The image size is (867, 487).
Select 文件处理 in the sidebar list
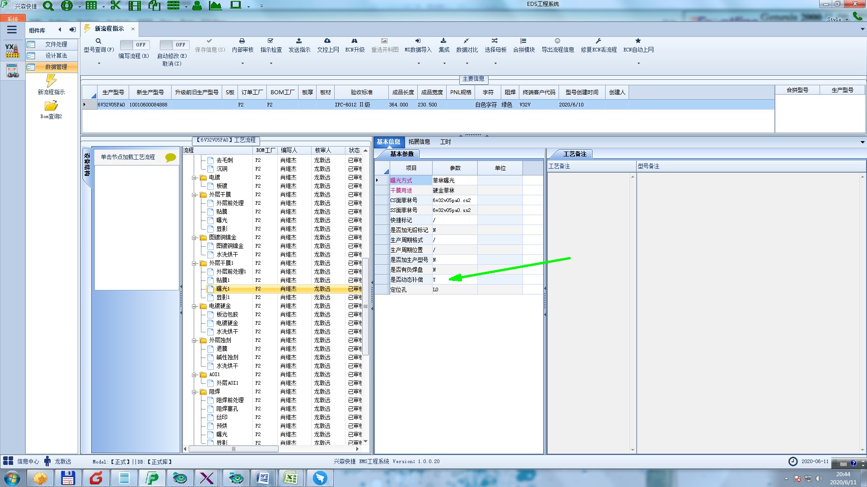pyautogui.click(x=56, y=44)
